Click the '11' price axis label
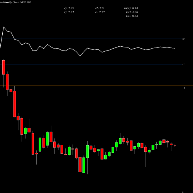Screen dimensions: 193x193 [x=183, y=64]
